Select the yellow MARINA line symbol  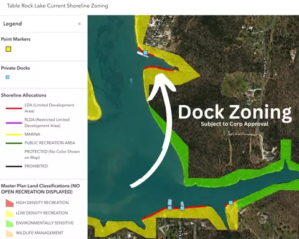tap(14, 134)
